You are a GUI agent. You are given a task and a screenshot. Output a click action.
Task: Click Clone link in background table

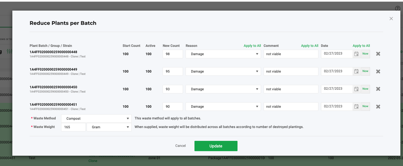pos(93,161)
